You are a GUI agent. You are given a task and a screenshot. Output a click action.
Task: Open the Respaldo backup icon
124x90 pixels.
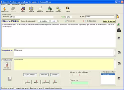click(58, 8)
